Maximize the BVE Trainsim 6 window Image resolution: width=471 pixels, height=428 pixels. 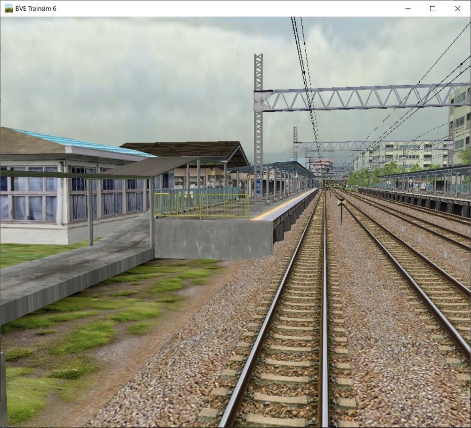pyautogui.click(x=432, y=8)
